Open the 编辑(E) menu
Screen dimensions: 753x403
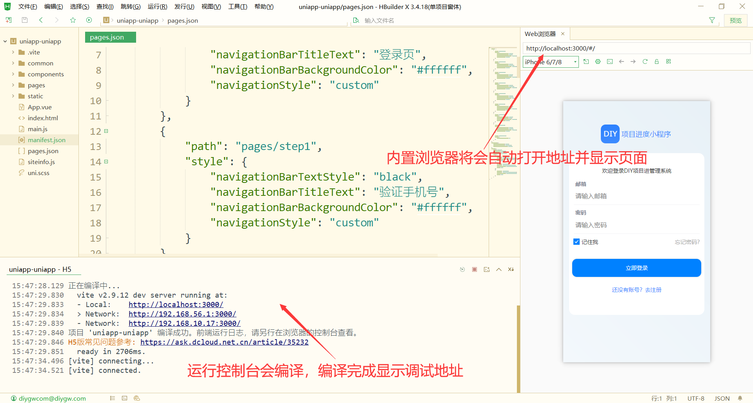click(x=53, y=7)
